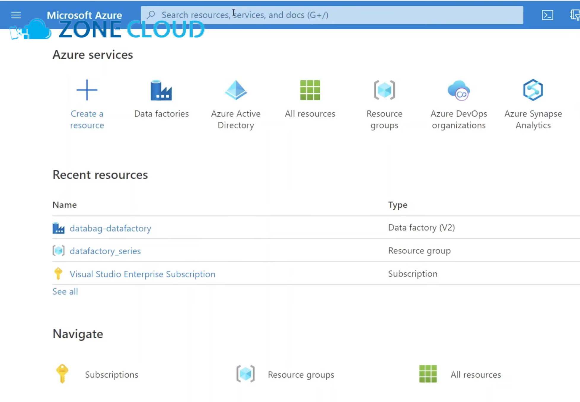
Task: Click the See all recent resources link
Action: click(65, 291)
